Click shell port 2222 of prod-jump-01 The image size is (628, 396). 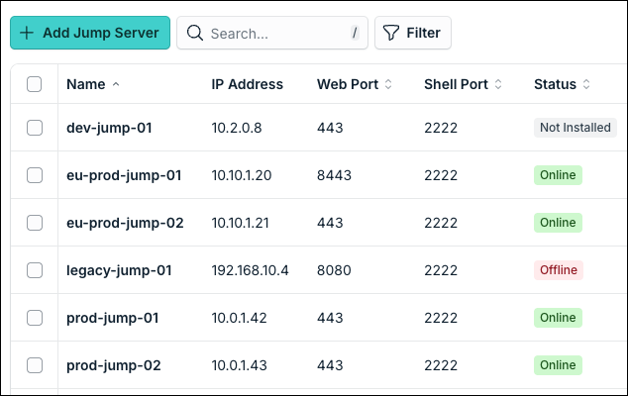pyautogui.click(x=441, y=318)
